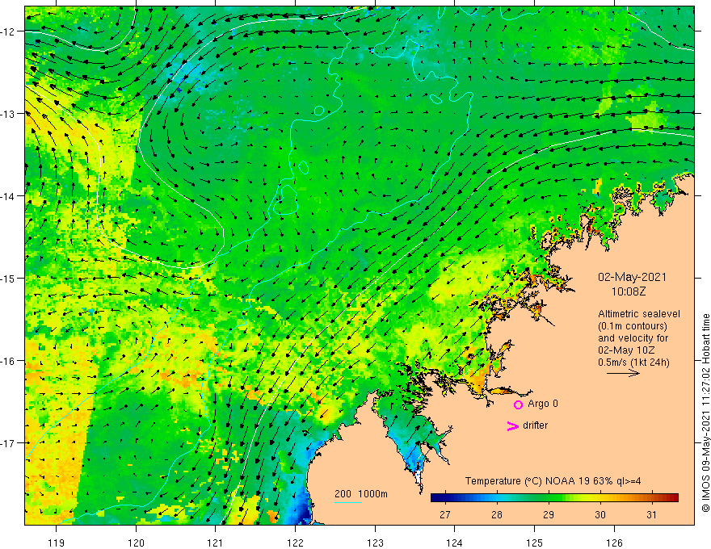Image resolution: width=711 pixels, height=549 pixels.
Task: Click latitude axis label -13
Action: tap(8, 114)
